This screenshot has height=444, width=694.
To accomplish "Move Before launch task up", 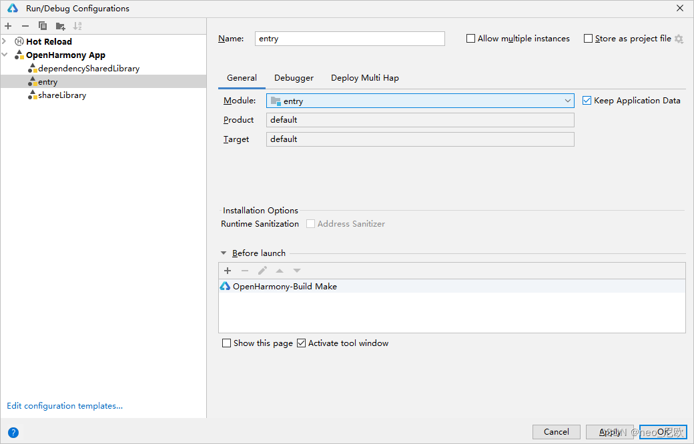I will [x=280, y=271].
